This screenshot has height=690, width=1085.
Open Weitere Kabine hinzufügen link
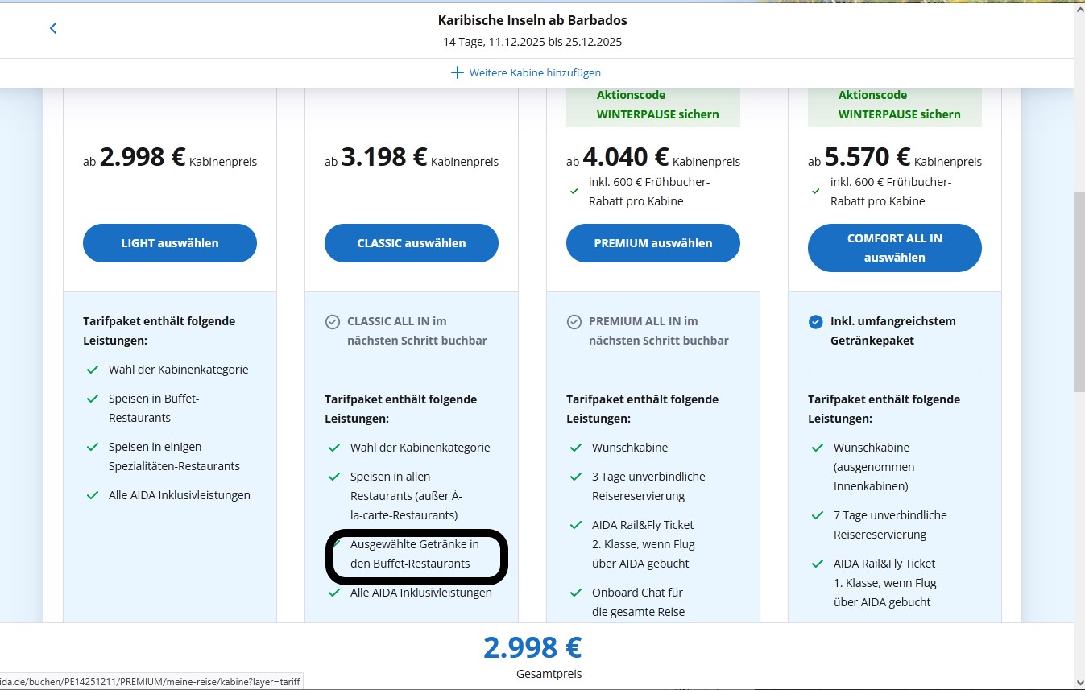coord(535,72)
